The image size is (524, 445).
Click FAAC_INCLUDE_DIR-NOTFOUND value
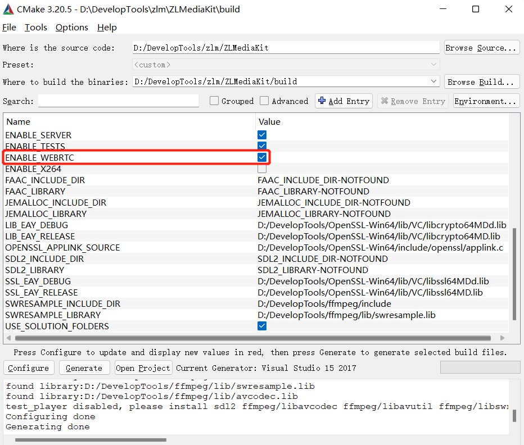coord(323,180)
